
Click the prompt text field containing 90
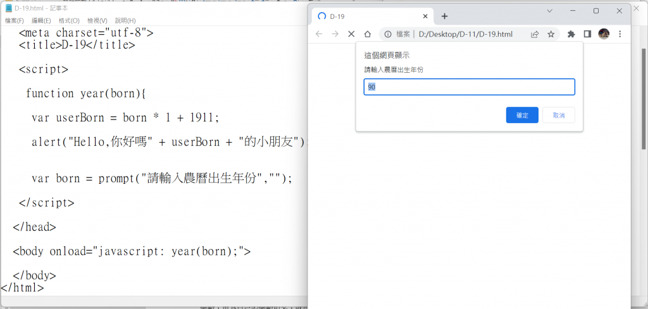[x=469, y=87]
